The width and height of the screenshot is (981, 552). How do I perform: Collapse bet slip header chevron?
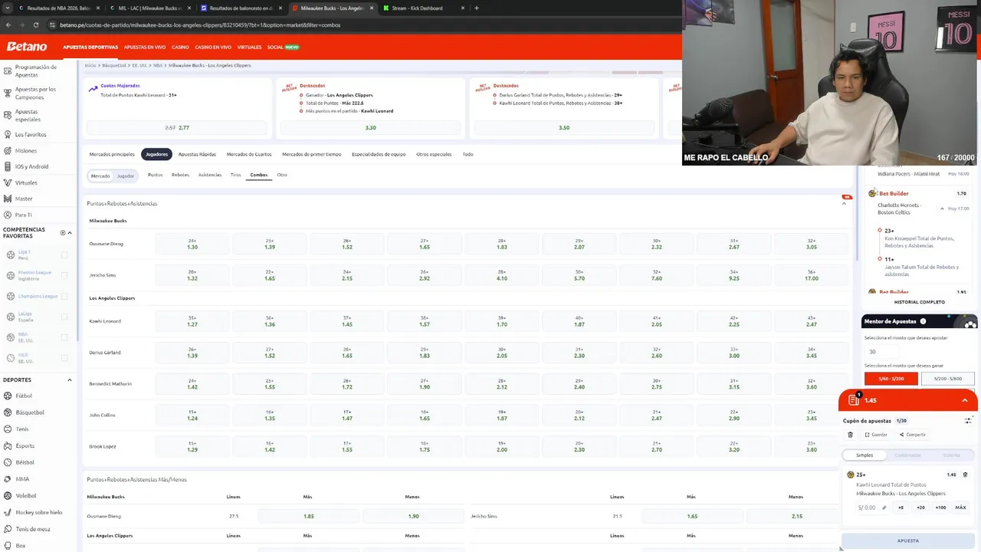(965, 400)
